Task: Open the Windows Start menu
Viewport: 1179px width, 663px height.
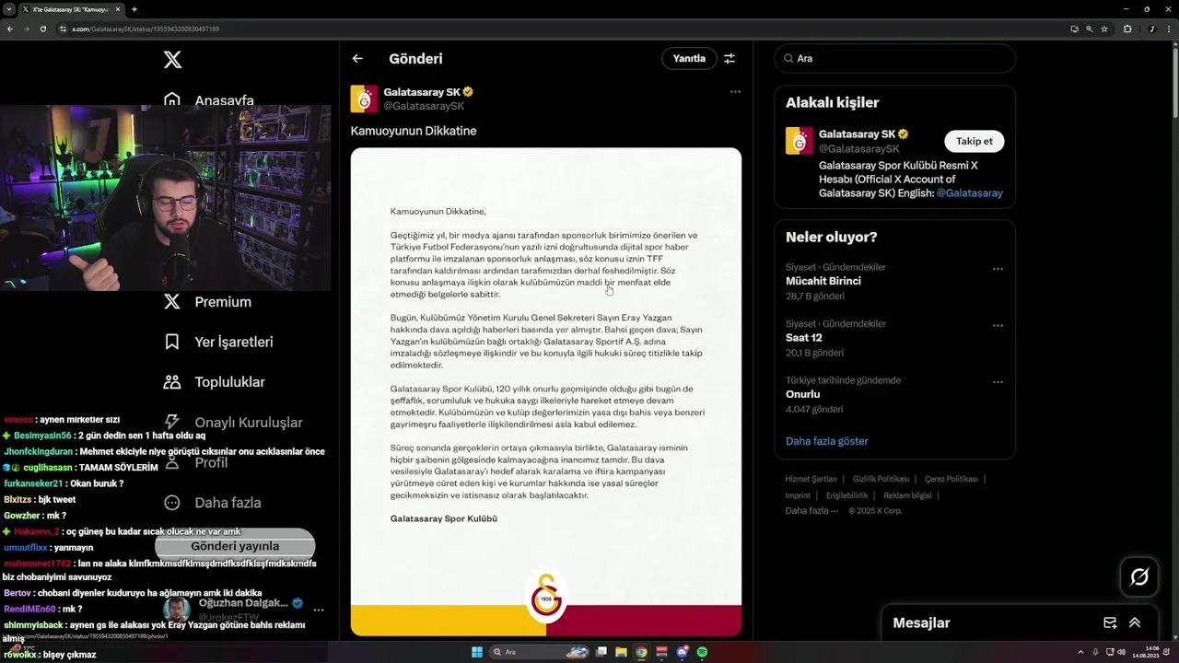Action: tap(477, 652)
